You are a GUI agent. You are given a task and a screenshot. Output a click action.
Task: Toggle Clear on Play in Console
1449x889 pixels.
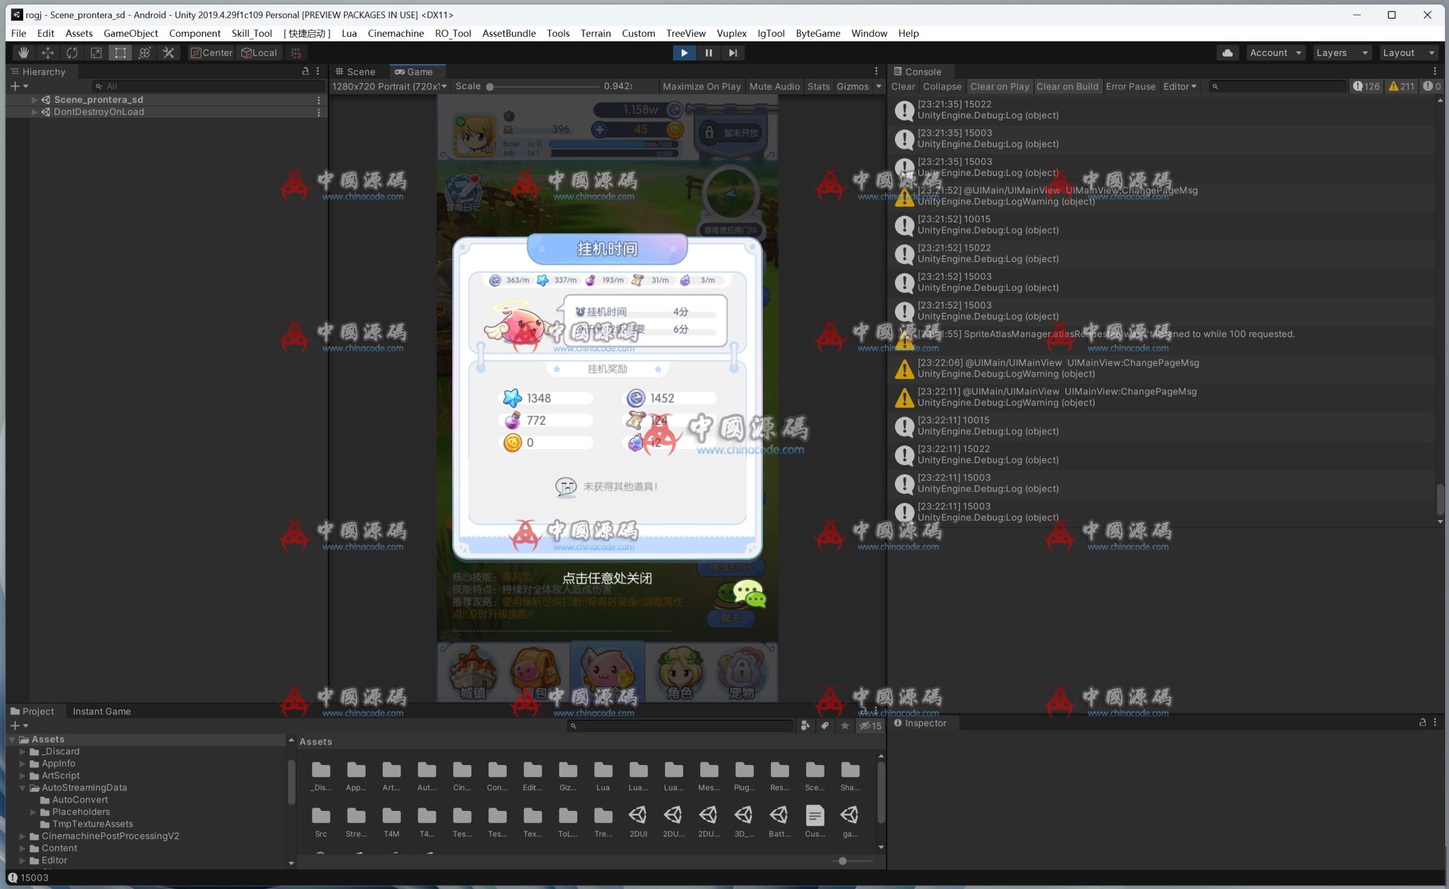point(999,87)
